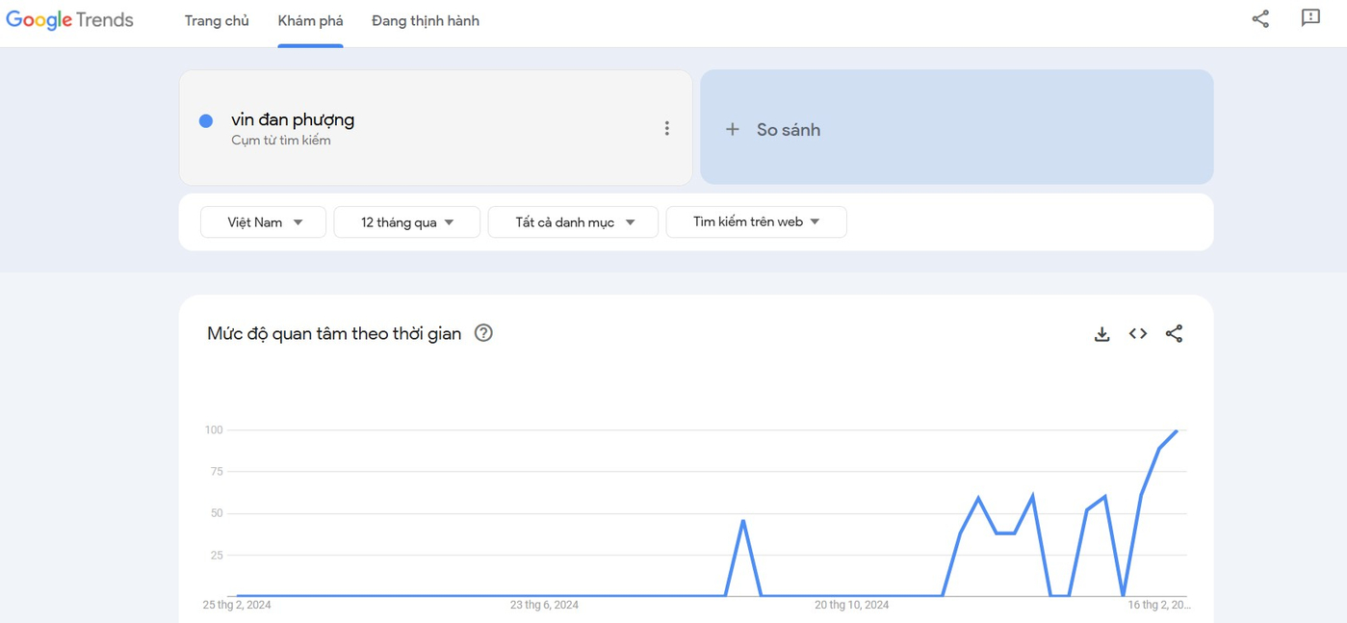Viewport: 1347px width, 623px height.
Task: Click the share icon in top header
Action: point(1260,19)
